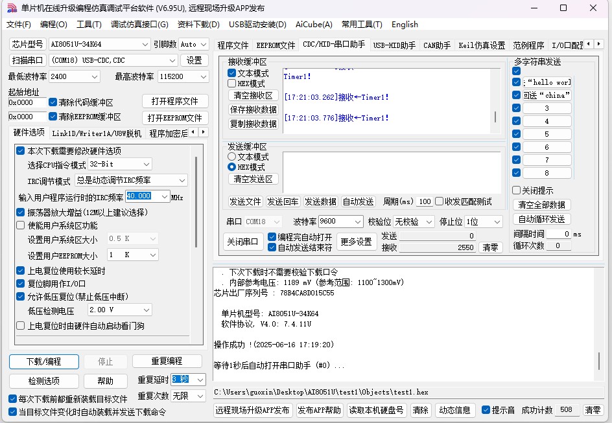The height and width of the screenshot is (423, 612).
Task: Click the 重复编程 button
Action: [167, 361]
